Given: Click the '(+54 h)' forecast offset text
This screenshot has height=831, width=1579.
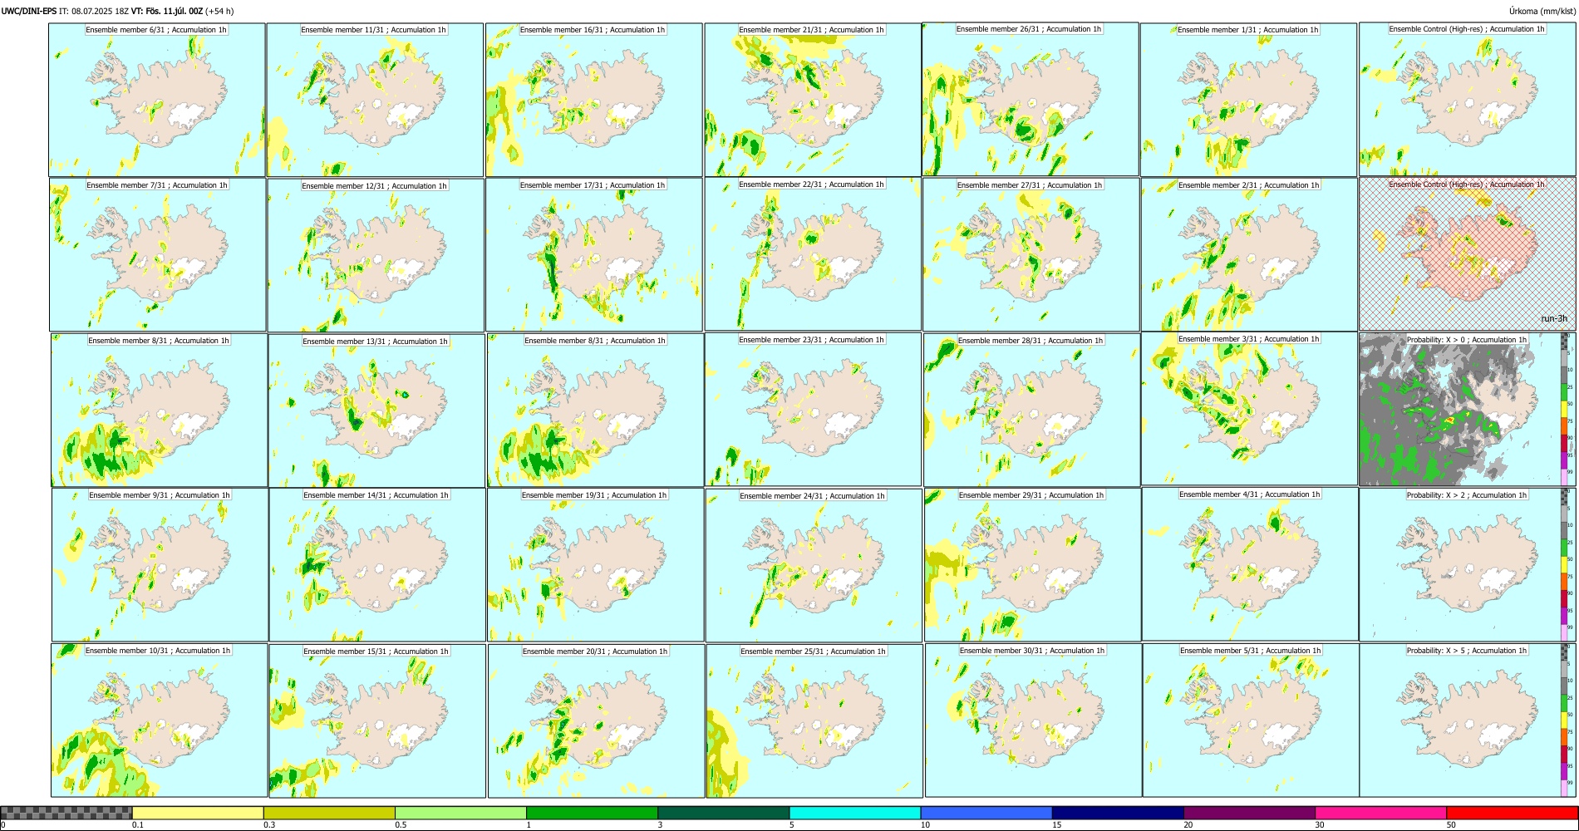Looking at the screenshot, I should click(x=220, y=12).
